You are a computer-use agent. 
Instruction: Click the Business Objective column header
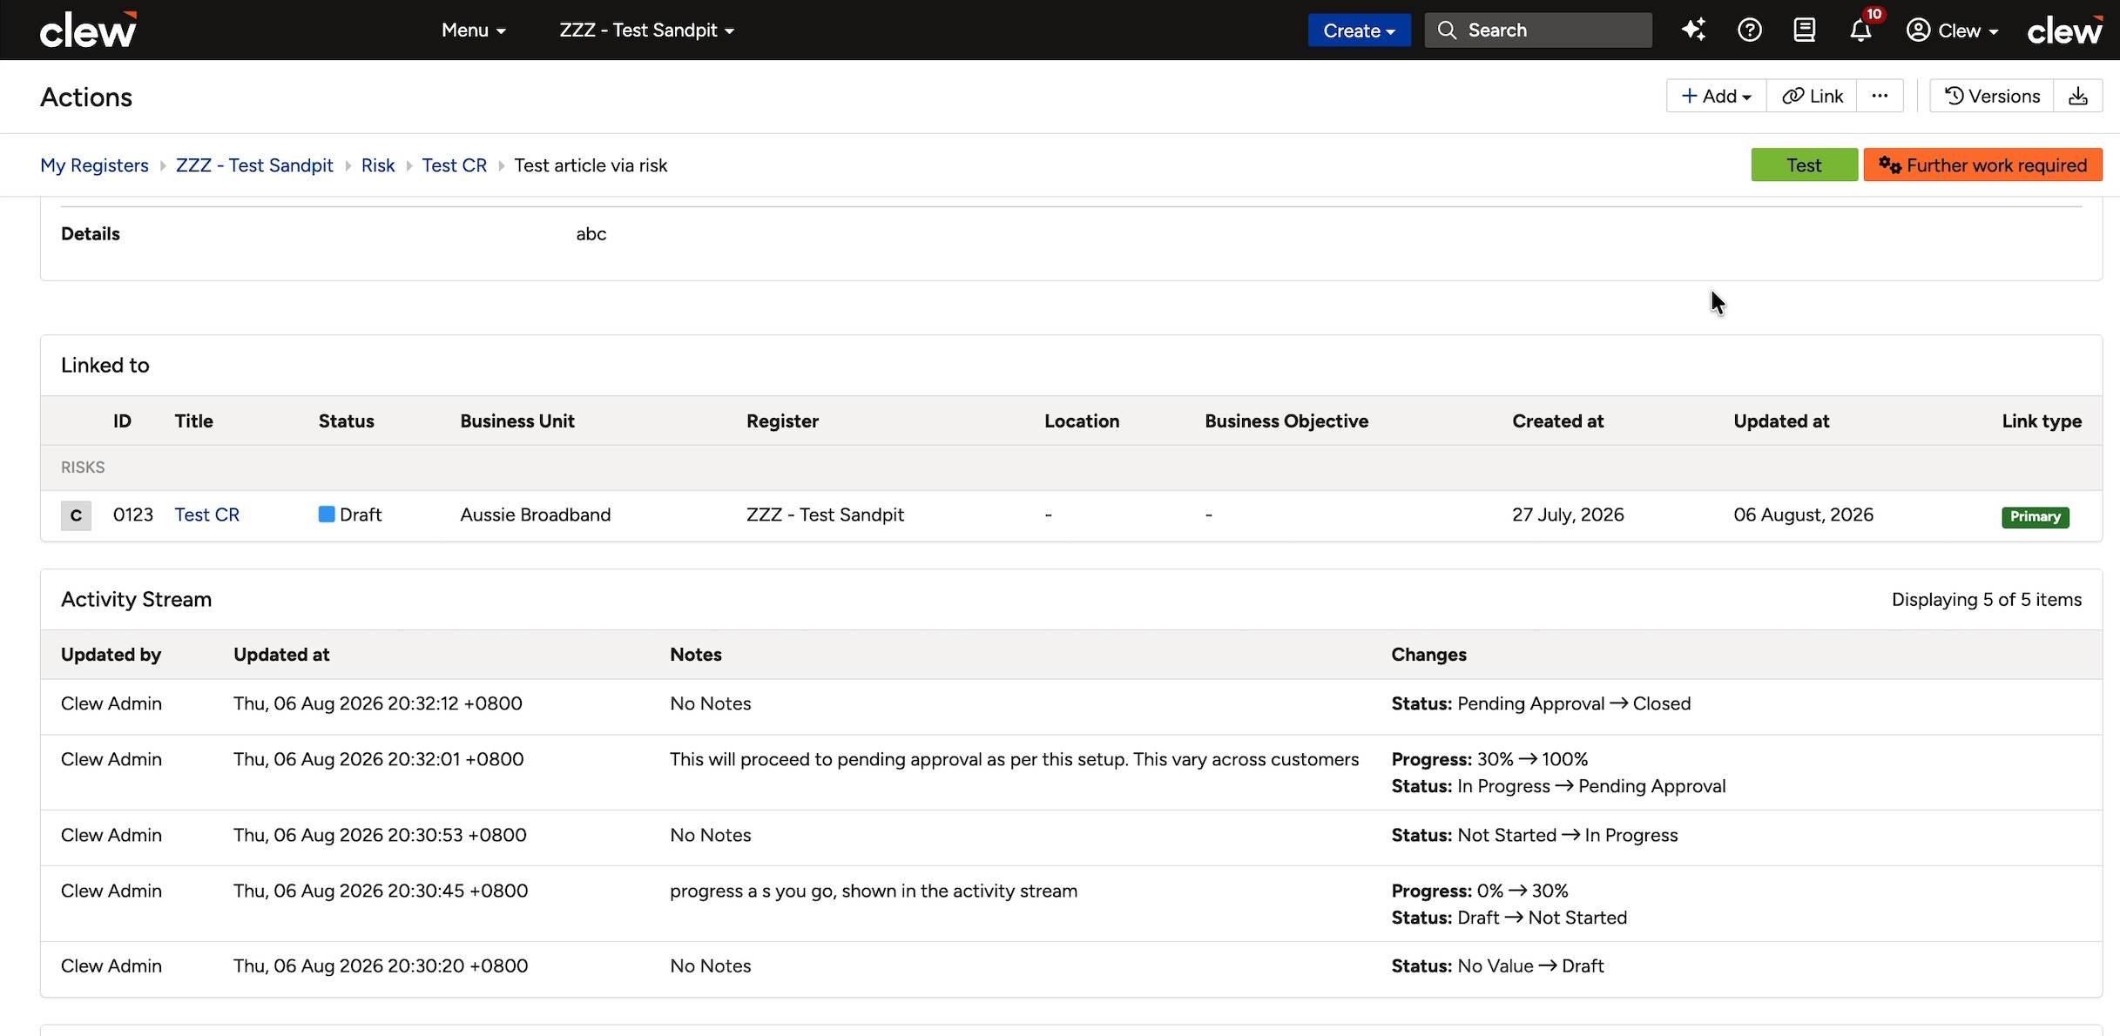click(x=1286, y=421)
